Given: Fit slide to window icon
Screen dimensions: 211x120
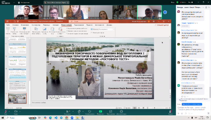Looking at the screenshot, I should (x=169, y=108).
